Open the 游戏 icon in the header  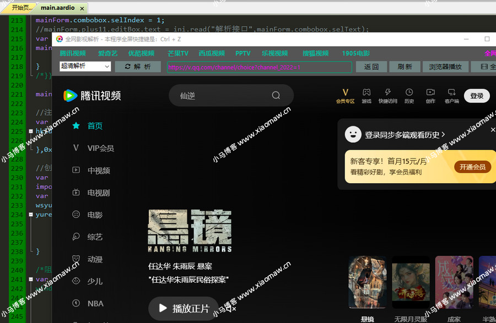point(366,96)
